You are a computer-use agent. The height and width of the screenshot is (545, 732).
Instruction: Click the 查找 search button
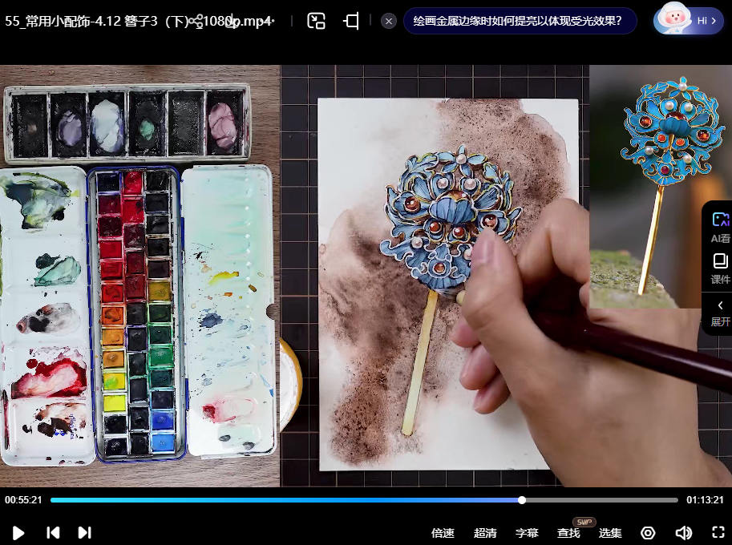[x=568, y=533]
